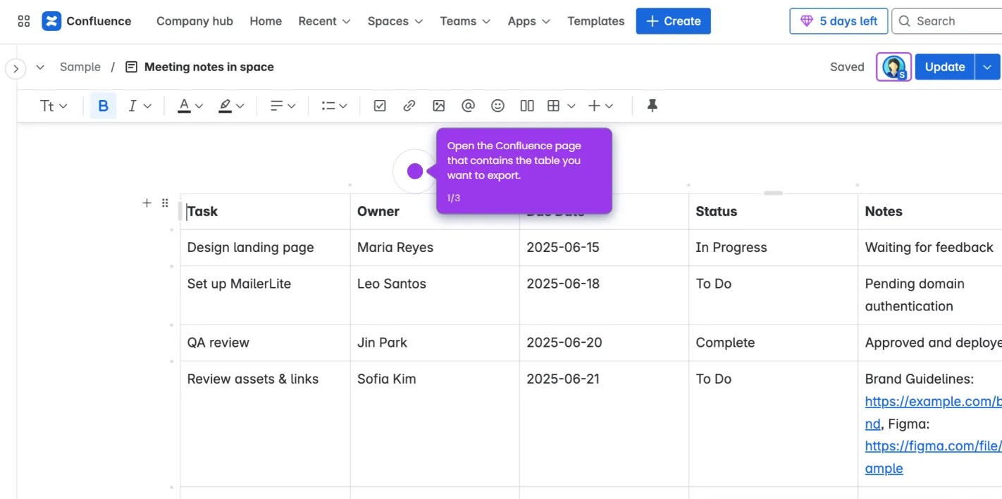
Task: Click the Notes header cell
Action: [930, 211]
